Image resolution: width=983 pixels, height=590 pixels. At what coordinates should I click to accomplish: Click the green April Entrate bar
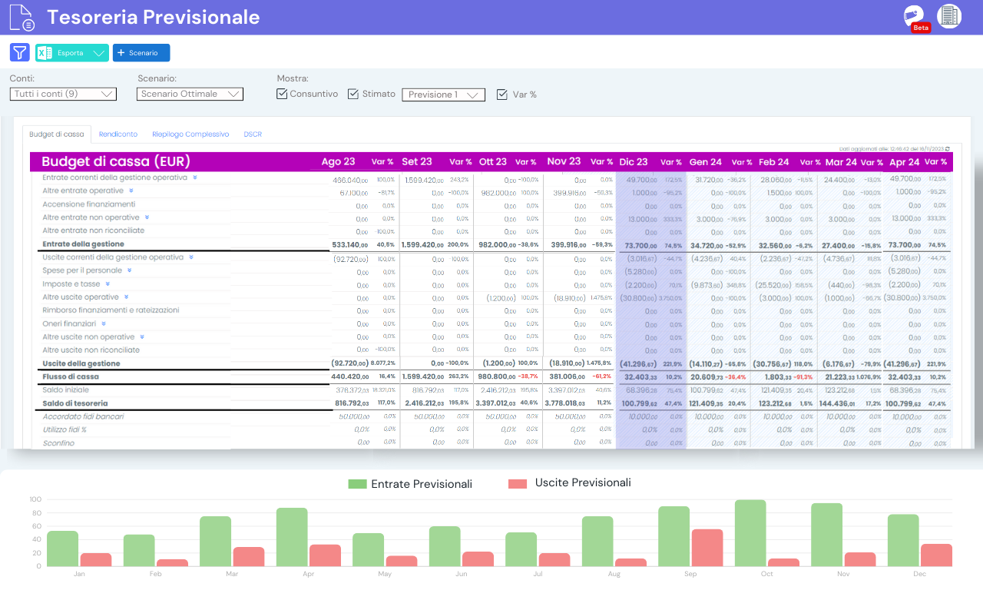coord(292,537)
